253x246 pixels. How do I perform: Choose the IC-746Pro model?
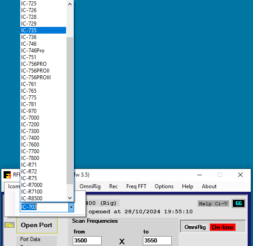[43, 51]
